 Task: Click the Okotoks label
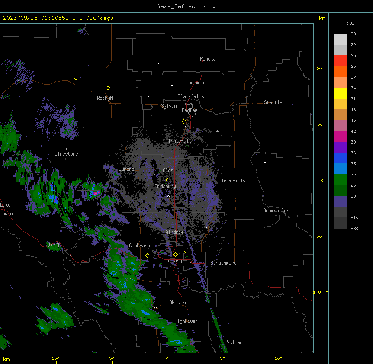pyautogui.click(x=178, y=303)
